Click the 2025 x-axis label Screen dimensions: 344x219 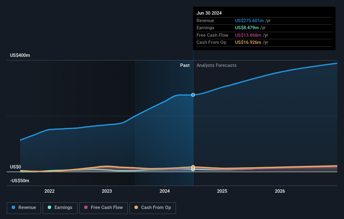(x=222, y=191)
